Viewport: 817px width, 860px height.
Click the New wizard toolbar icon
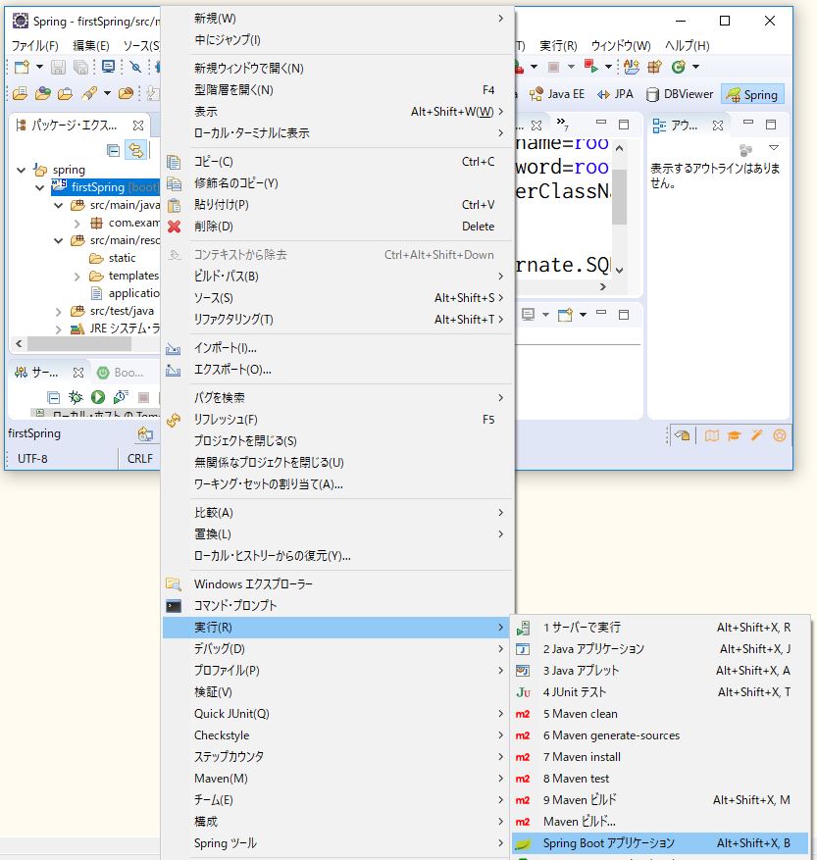(22, 67)
